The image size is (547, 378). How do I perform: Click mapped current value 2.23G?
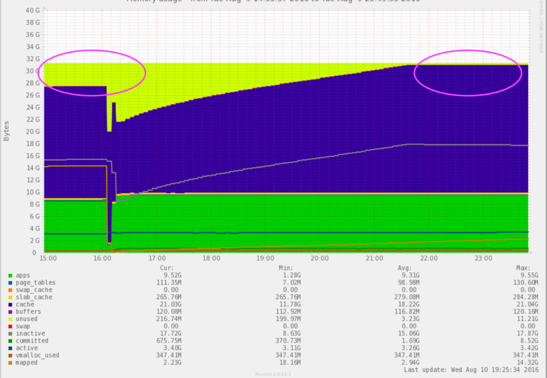tap(173, 363)
